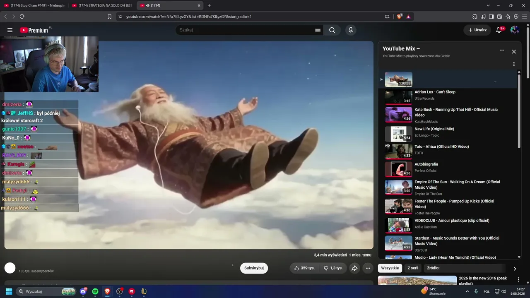530x298 pixels.
Task: Toggle the browser sidebar panel
Action: [x=491, y=17]
